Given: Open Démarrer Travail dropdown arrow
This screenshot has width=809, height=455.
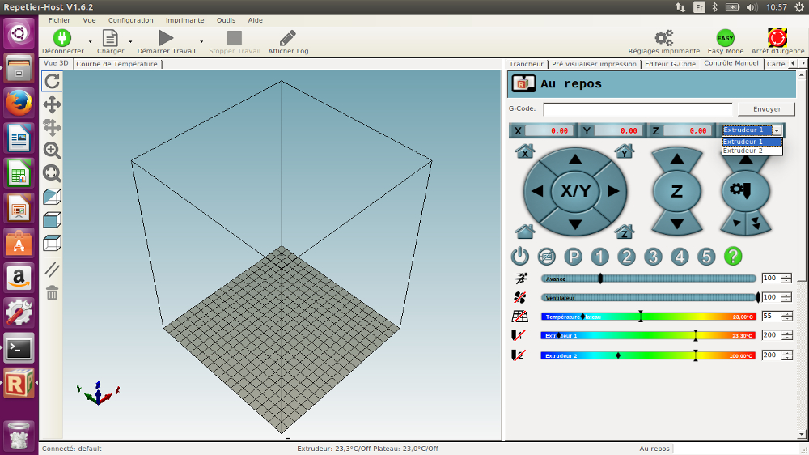Looking at the screenshot, I should pos(201,41).
